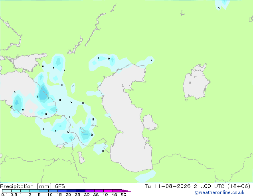Click the legend swatch between 25 and 30
This screenshot has height=196, width=253.
point(81,191)
